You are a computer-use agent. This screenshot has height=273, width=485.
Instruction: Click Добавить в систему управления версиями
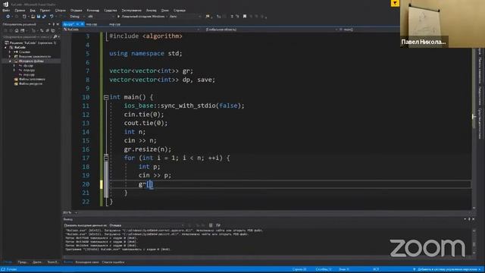click(x=447, y=269)
